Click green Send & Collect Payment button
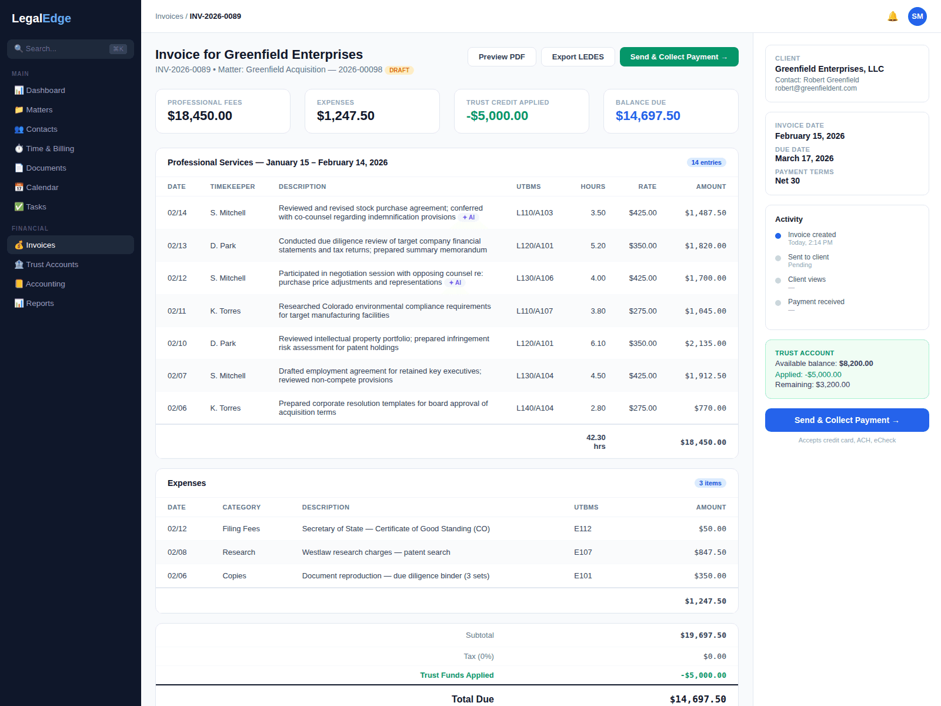941x706 pixels. 679,57
